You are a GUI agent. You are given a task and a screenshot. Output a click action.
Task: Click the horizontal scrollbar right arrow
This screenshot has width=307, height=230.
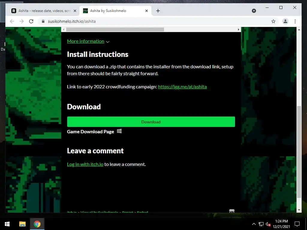238,30
